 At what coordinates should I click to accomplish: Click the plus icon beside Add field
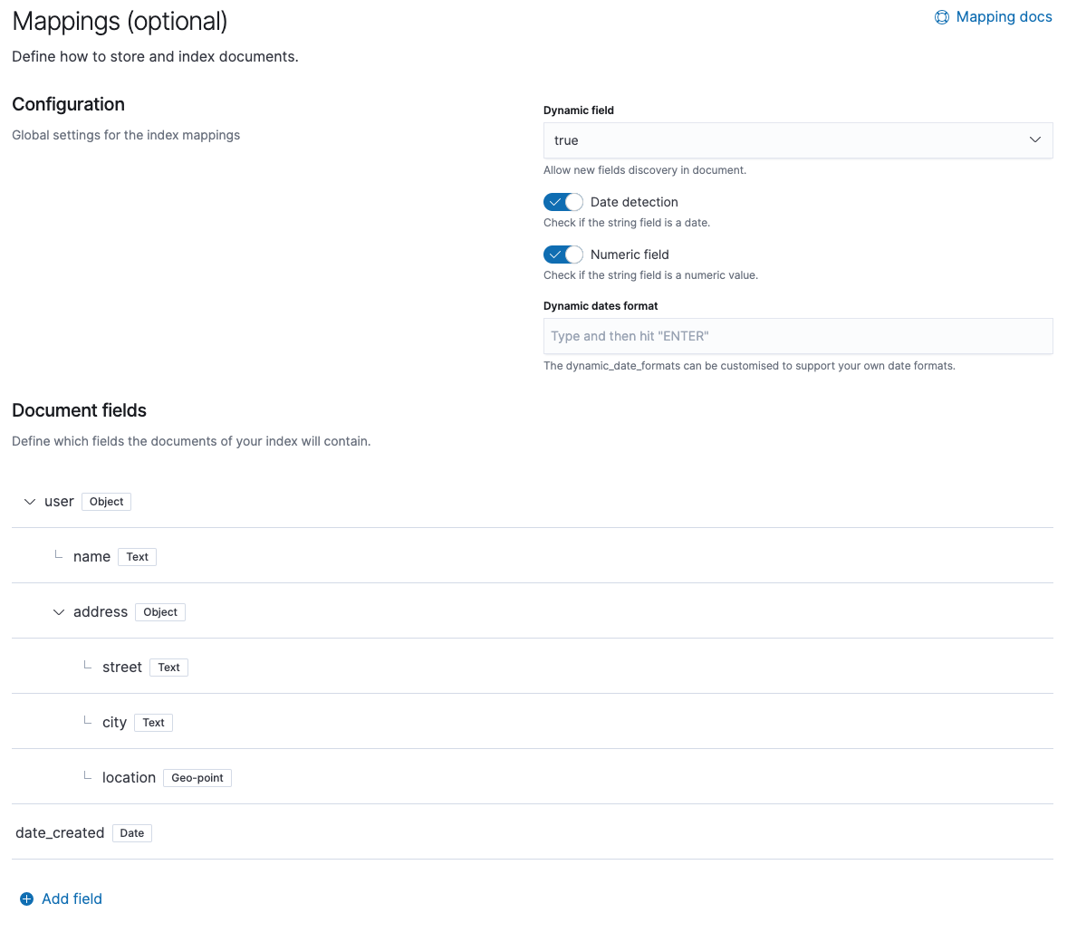click(x=26, y=899)
